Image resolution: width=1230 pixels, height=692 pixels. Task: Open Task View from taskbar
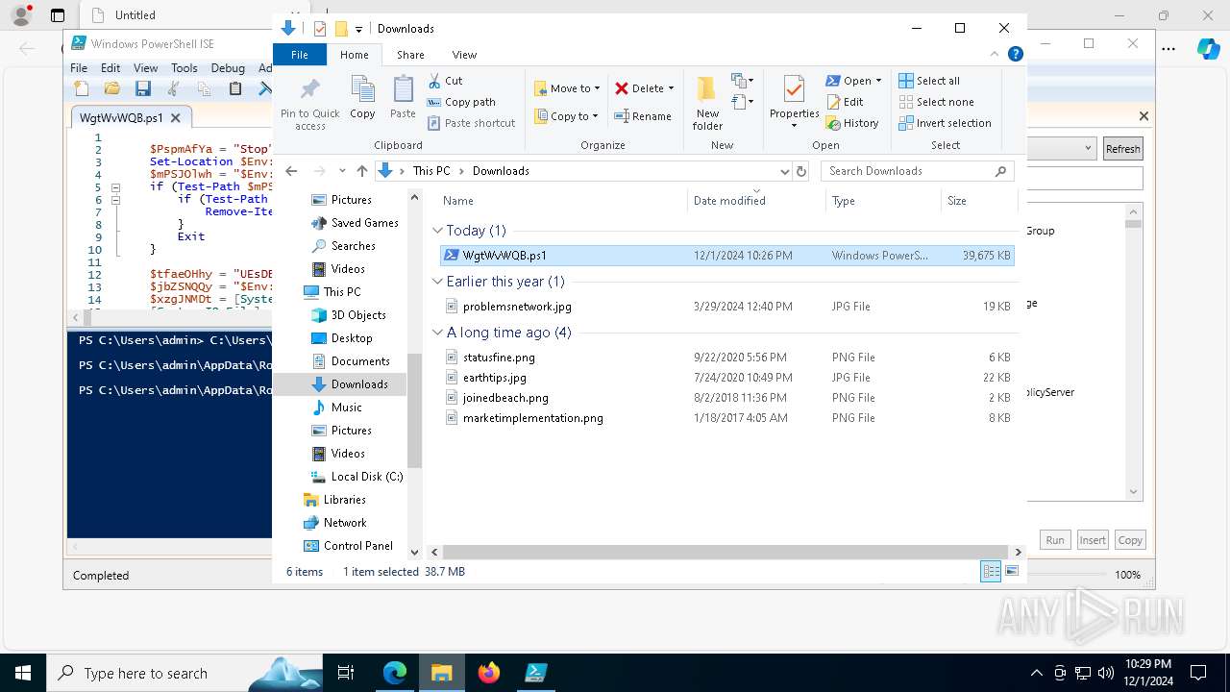[x=346, y=673]
